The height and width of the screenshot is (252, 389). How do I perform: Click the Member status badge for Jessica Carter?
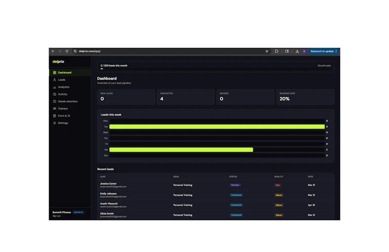235,185
